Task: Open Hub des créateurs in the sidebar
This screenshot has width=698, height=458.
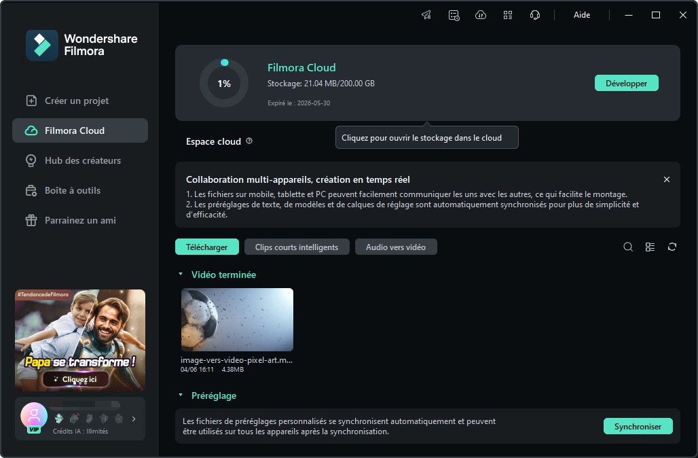Action: tap(80, 160)
